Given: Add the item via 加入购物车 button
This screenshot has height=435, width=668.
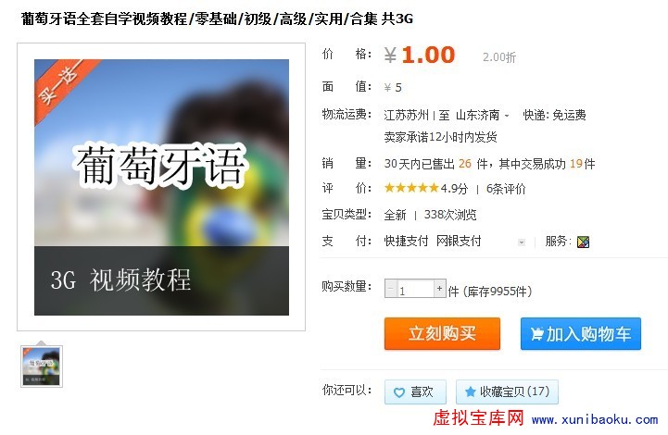Looking at the screenshot, I should click(x=581, y=334).
